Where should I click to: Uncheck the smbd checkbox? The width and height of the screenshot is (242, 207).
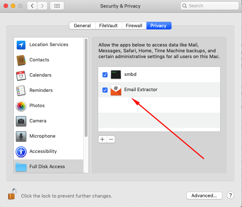pos(105,75)
